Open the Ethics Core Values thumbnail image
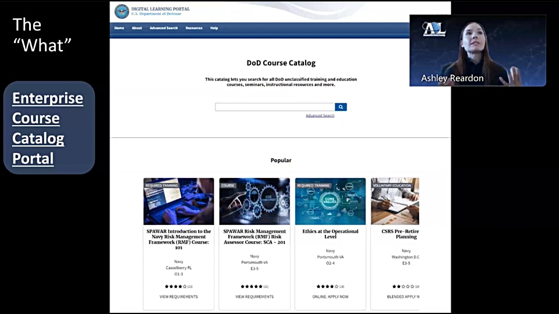This screenshot has width=559, height=314. [330, 202]
